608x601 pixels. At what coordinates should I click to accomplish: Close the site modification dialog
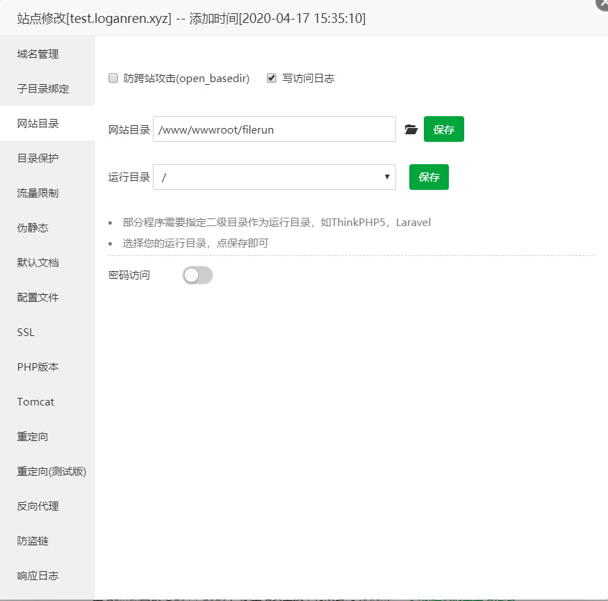[x=602, y=4]
